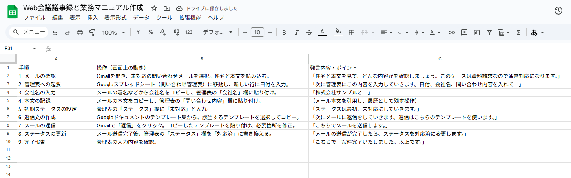571x178 pixels.
Task: Print the spreadsheet using printer icon
Action: (x=80, y=33)
